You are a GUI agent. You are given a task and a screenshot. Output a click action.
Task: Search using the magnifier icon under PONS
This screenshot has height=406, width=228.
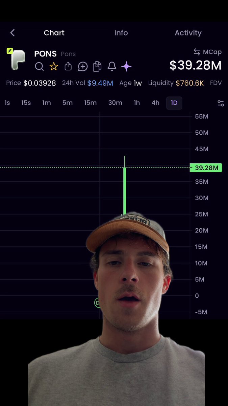pos(39,66)
